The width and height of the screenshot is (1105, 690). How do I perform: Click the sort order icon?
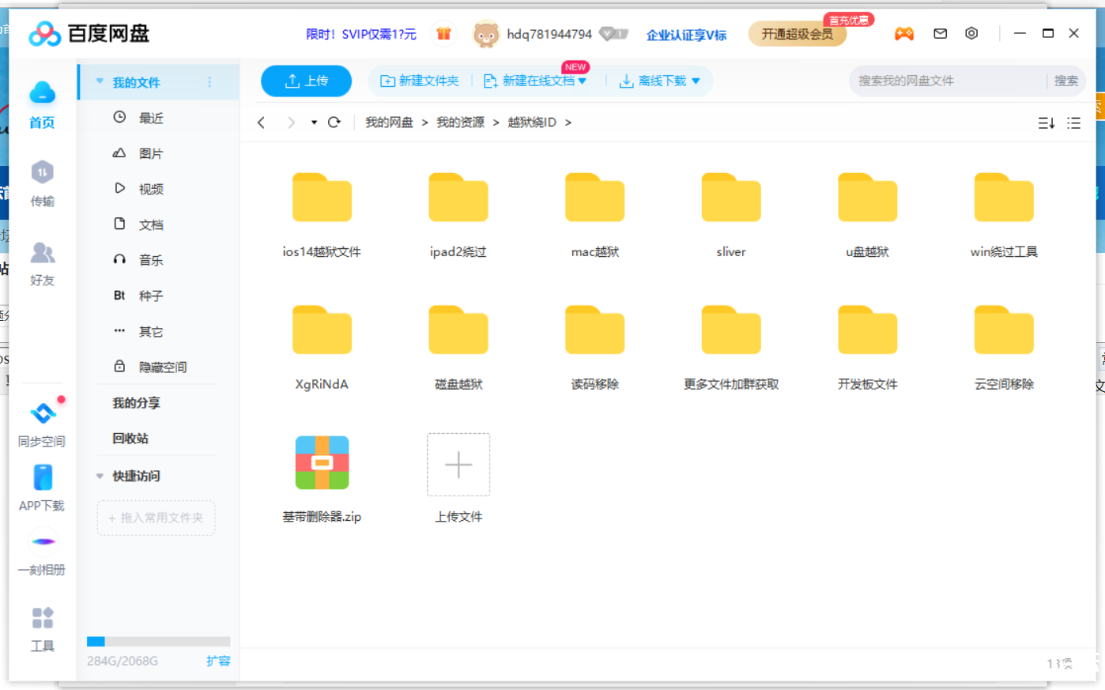[1047, 123]
